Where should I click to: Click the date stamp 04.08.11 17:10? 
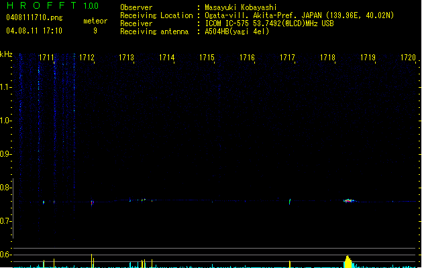point(34,31)
